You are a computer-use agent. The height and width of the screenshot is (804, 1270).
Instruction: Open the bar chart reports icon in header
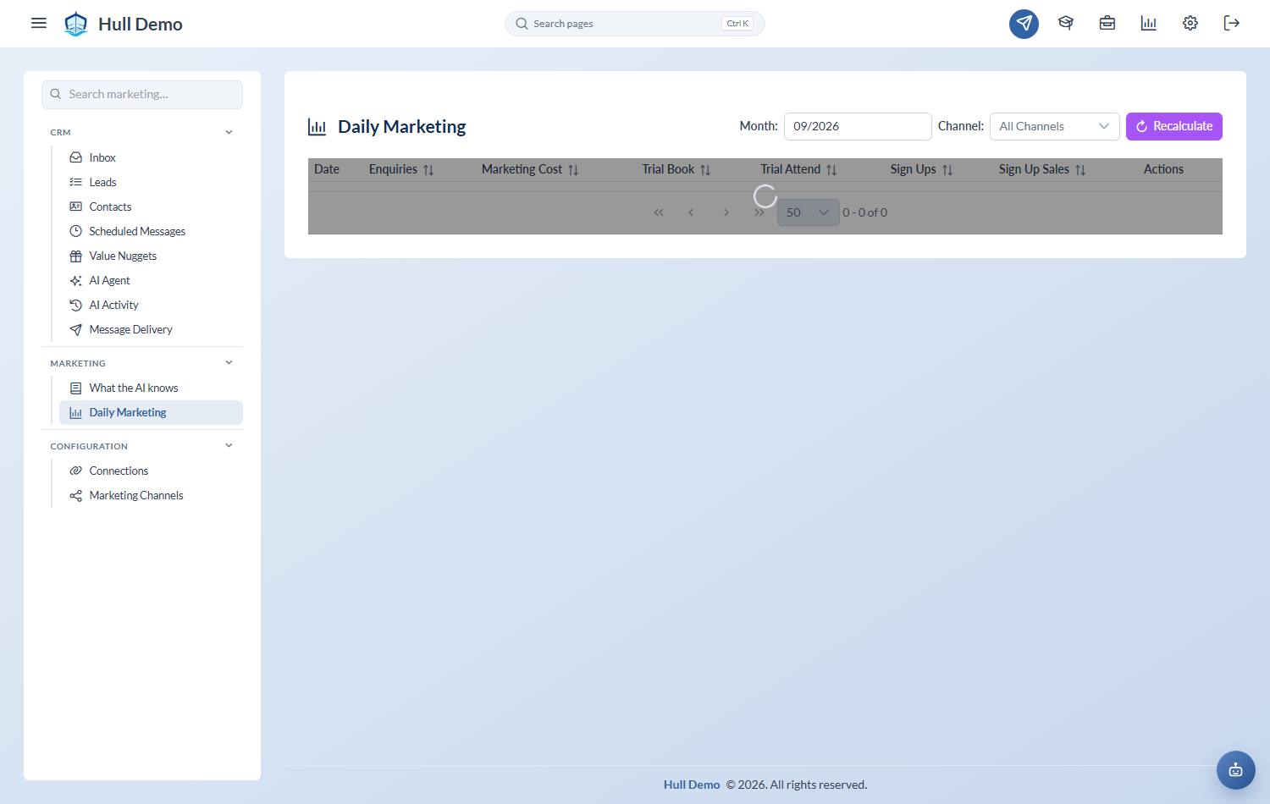(1148, 24)
